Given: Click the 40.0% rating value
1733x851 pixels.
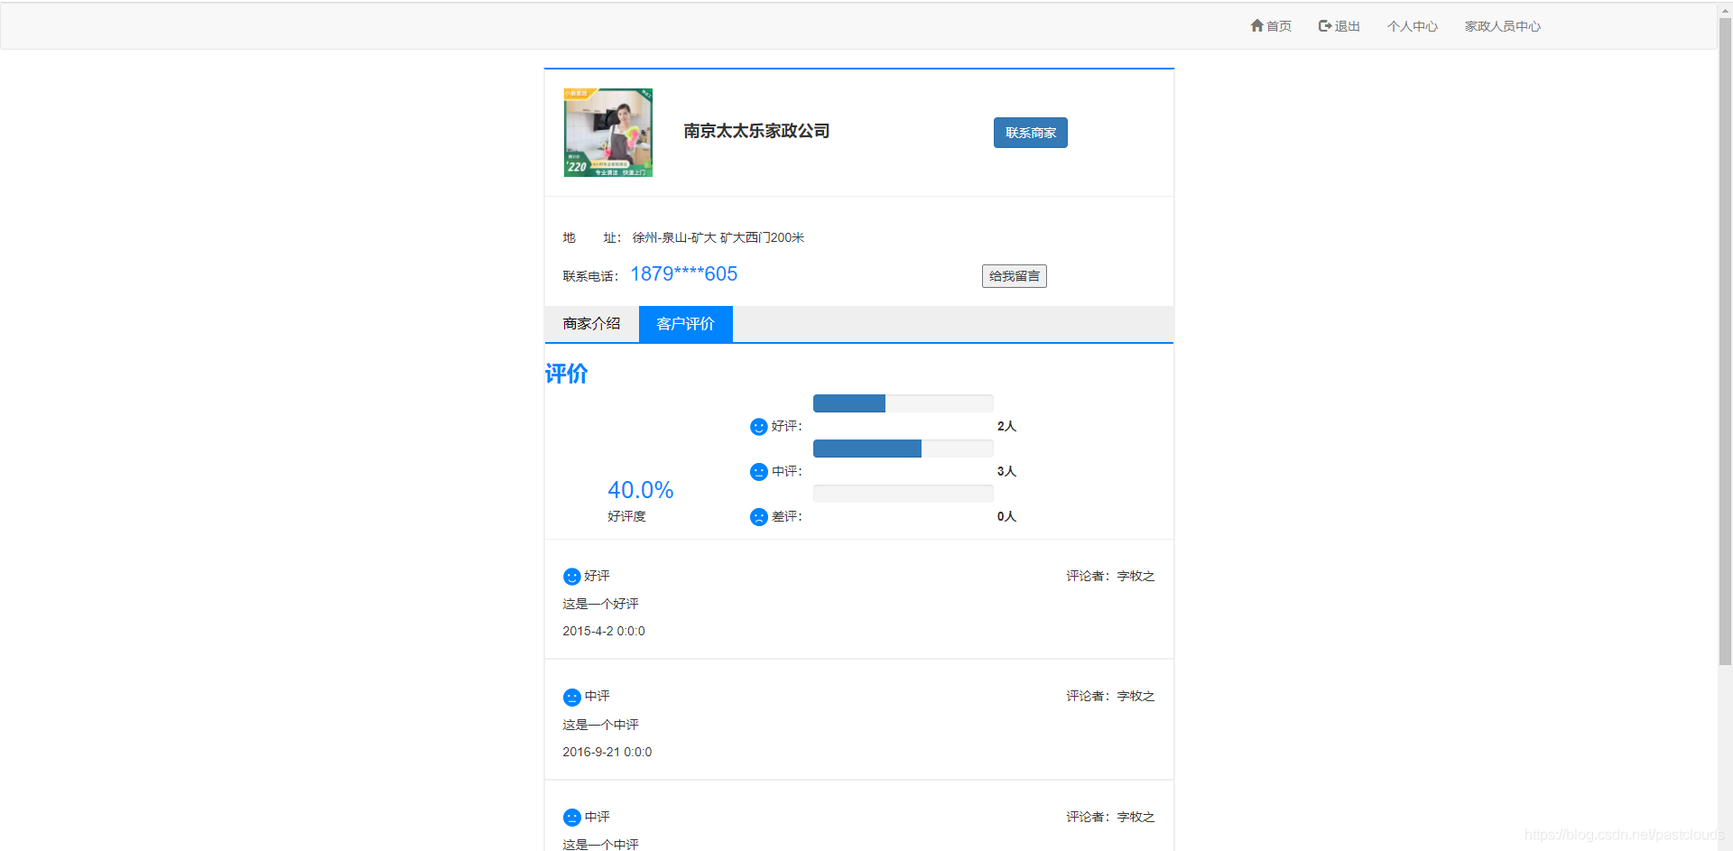Looking at the screenshot, I should pyautogui.click(x=640, y=490).
